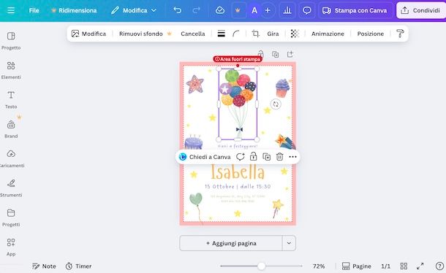Select the balloons image on canvas
446x273 pixels.
pyautogui.click(x=238, y=104)
